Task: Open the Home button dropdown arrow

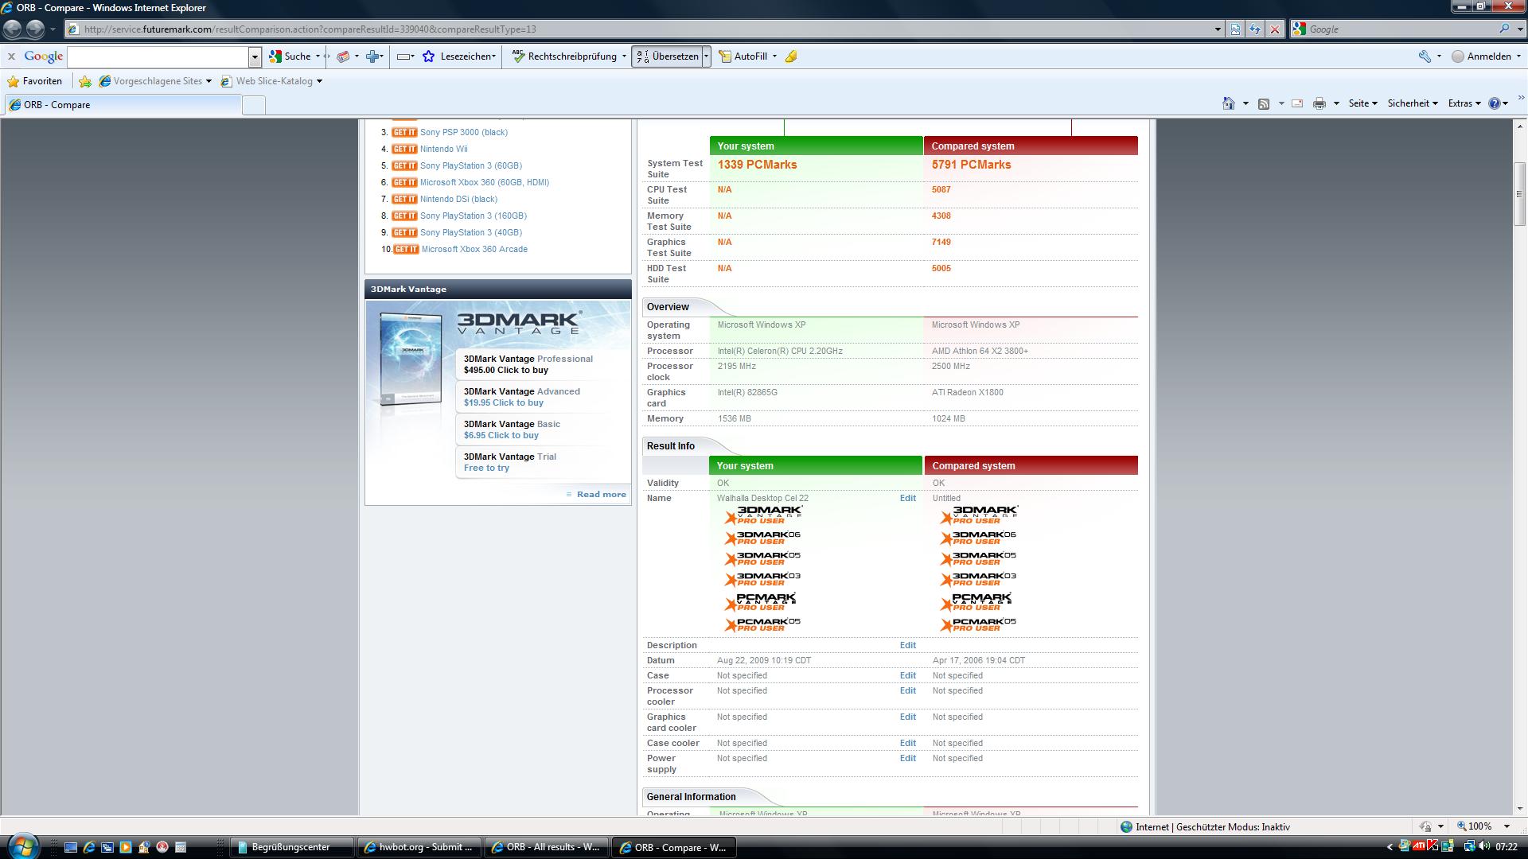Action: 1245,103
